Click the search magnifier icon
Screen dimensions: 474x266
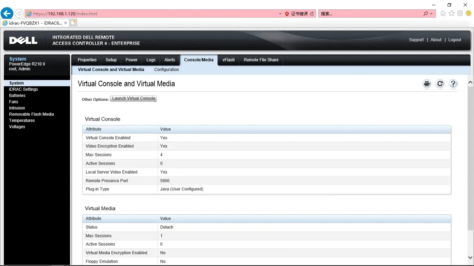click(426, 14)
